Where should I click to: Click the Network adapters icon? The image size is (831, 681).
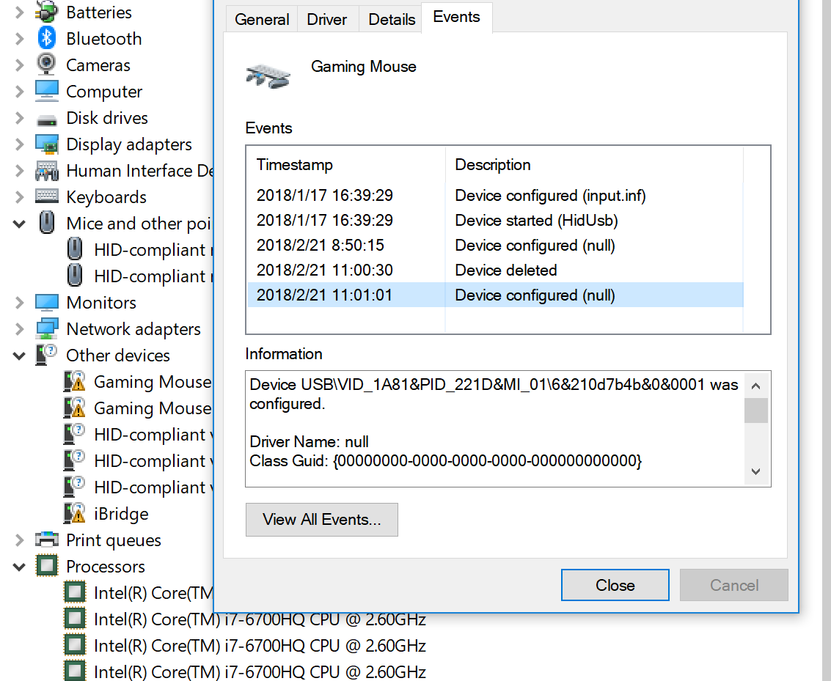(x=47, y=329)
